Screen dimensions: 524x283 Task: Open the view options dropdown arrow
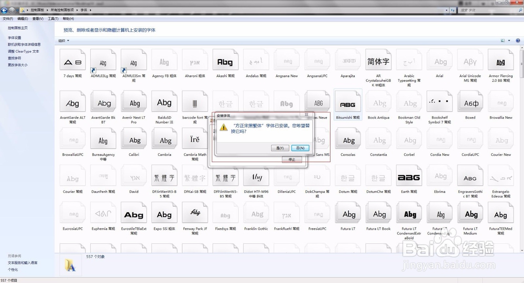(509, 41)
